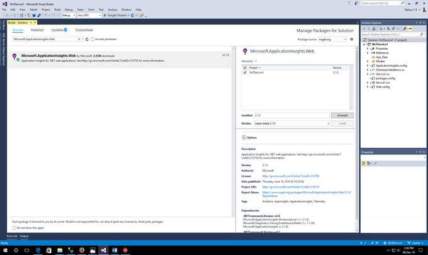Open Cortana search circle in taskbar
Screen dimensions: 428x255
tap(16, 250)
